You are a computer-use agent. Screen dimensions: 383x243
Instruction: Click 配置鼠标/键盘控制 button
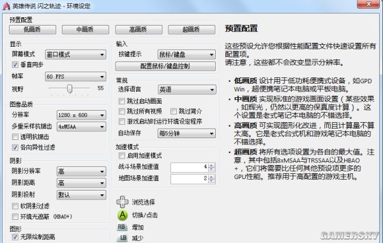165,66
